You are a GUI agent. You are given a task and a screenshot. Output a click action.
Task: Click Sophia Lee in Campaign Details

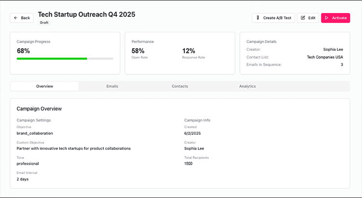(333, 49)
